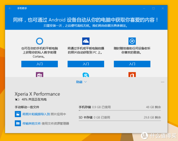Select the Xperia X Performance device name
The width and height of the screenshot is (178, 141).
pyautogui.click(x=37, y=94)
